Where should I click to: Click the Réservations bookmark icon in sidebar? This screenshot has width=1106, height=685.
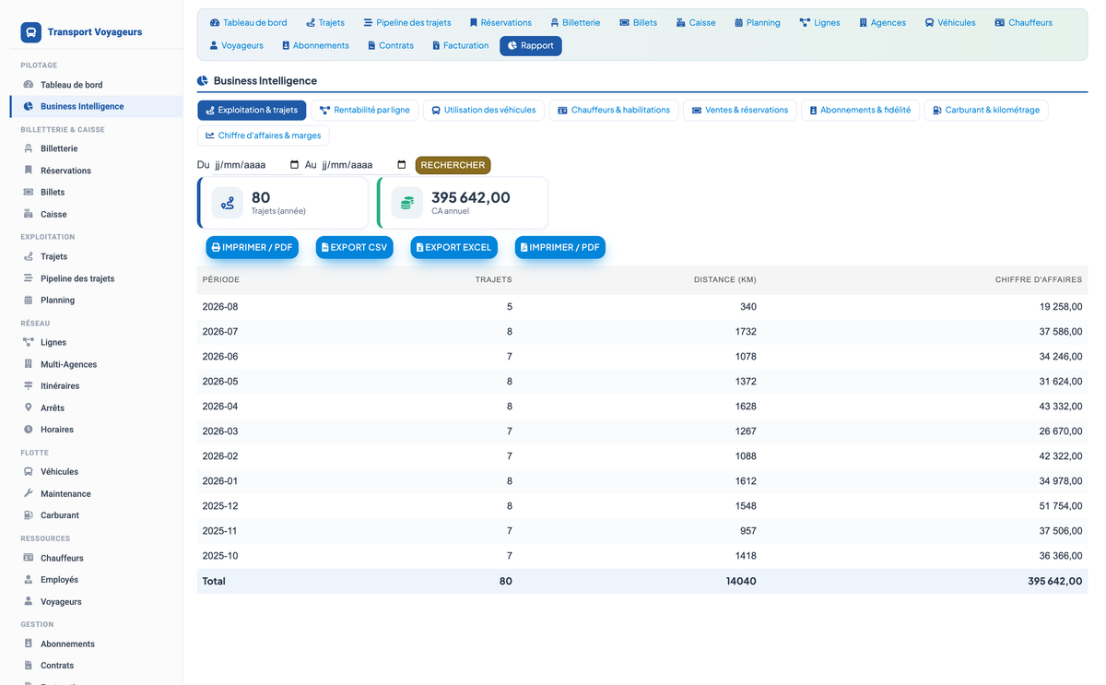point(29,171)
